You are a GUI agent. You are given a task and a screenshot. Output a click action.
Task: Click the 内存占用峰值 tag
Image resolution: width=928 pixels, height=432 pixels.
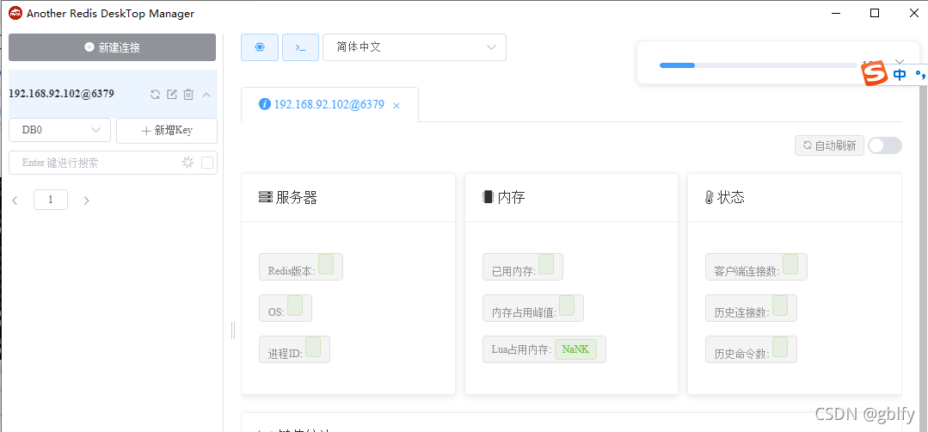tap(533, 308)
